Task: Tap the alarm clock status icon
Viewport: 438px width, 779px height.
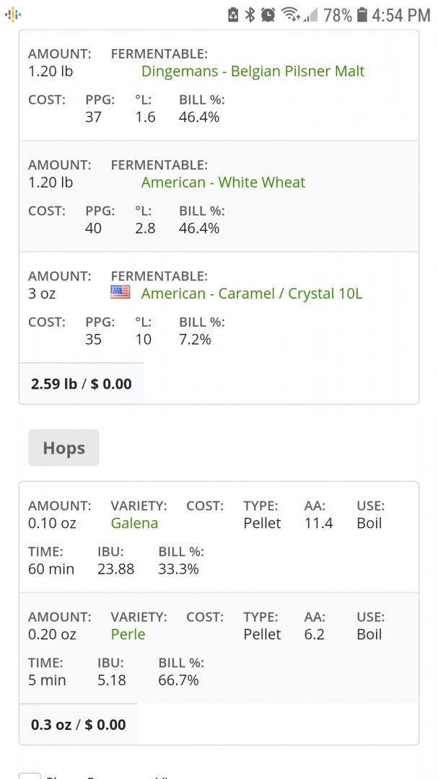Action: [268, 15]
